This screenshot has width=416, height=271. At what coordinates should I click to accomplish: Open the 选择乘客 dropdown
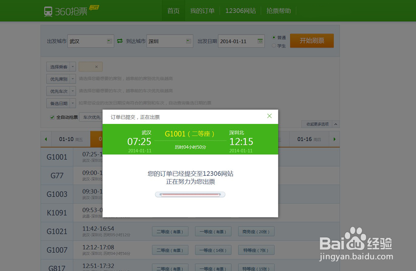[x=61, y=67]
